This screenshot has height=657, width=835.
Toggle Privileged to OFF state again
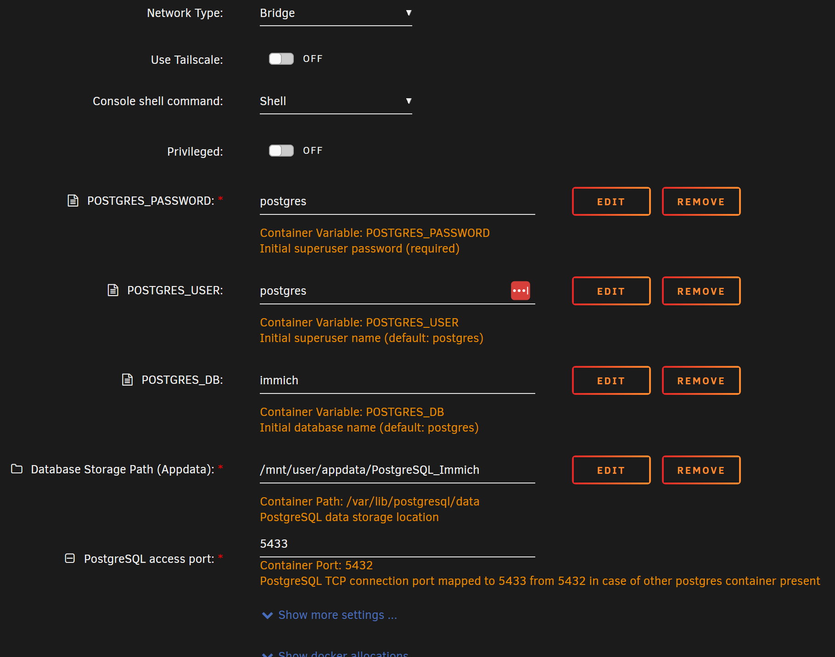point(280,151)
